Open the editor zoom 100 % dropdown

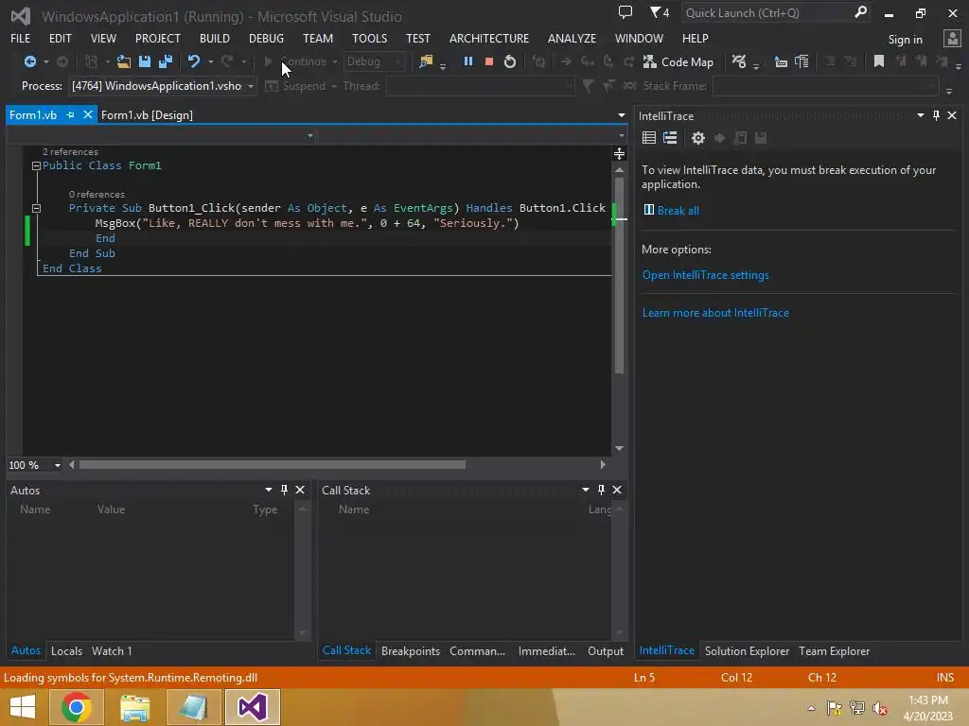[57, 465]
